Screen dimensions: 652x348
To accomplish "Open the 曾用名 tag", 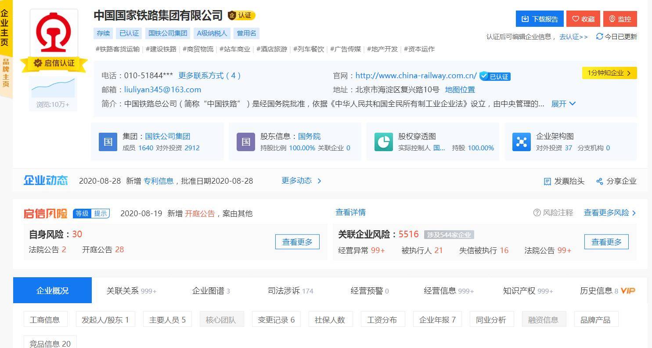I will pyautogui.click(x=247, y=33).
